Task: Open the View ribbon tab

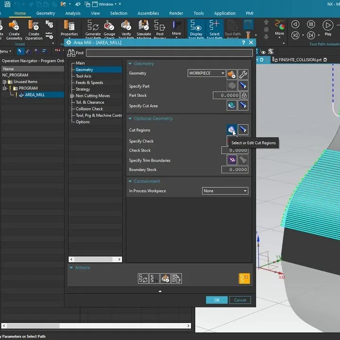Action: pyautogui.click(x=95, y=13)
